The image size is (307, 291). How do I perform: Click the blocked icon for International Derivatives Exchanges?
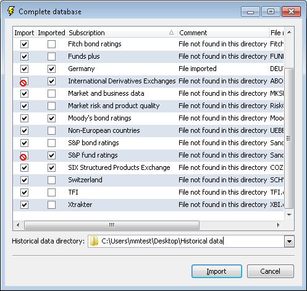tap(23, 83)
